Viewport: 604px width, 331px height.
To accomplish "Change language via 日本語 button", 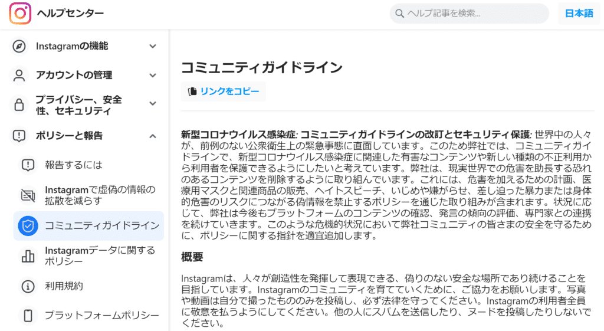I will 579,14.
